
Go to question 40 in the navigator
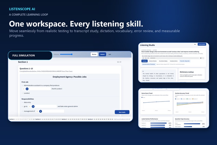[x=112, y=119]
